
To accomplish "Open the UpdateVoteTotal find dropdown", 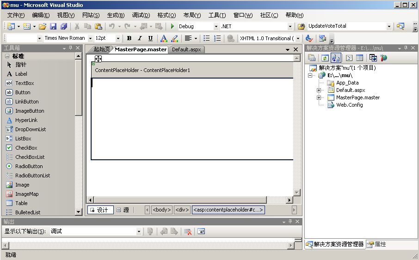I will pyautogui.click(x=389, y=26).
